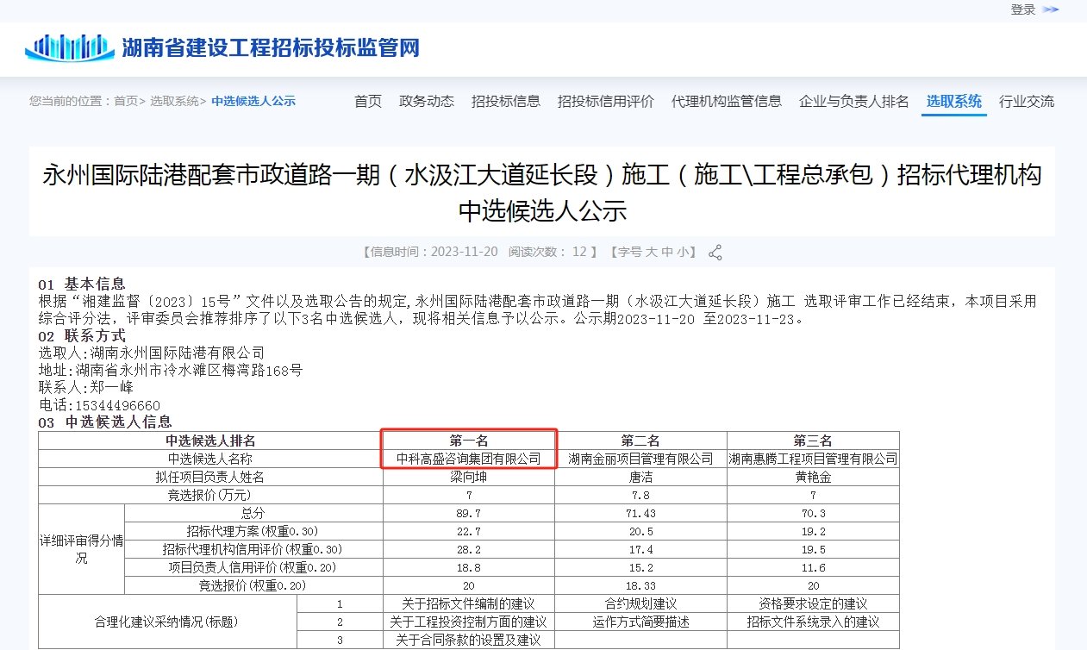Image resolution: width=1087 pixels, height=650 pixels.
Task: Click section heading 03 中选候选人信息
Action: (x=105, y=422)
